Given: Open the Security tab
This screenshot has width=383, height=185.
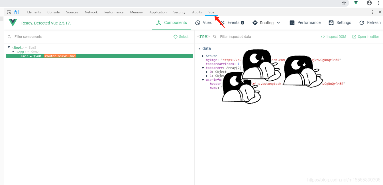Looking at the screenshot, I should point(179,12).
